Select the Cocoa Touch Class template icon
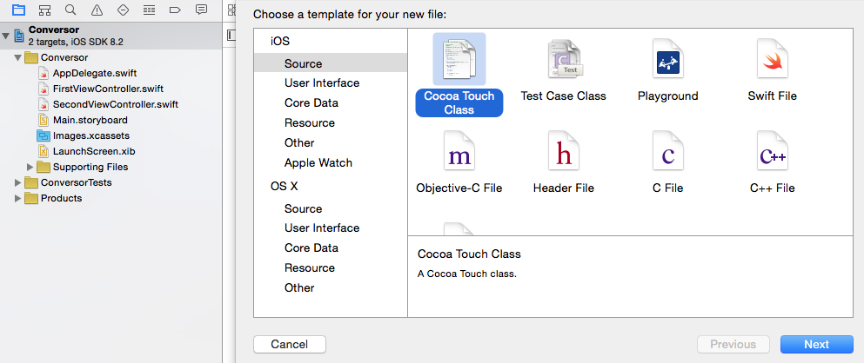Viewport: 864px width, 363px height. click(459, 59)
